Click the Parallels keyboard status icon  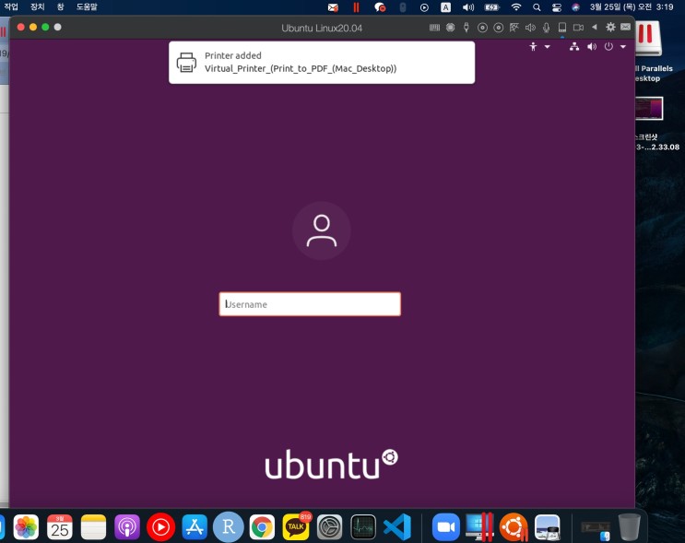[x=434, y=28]
